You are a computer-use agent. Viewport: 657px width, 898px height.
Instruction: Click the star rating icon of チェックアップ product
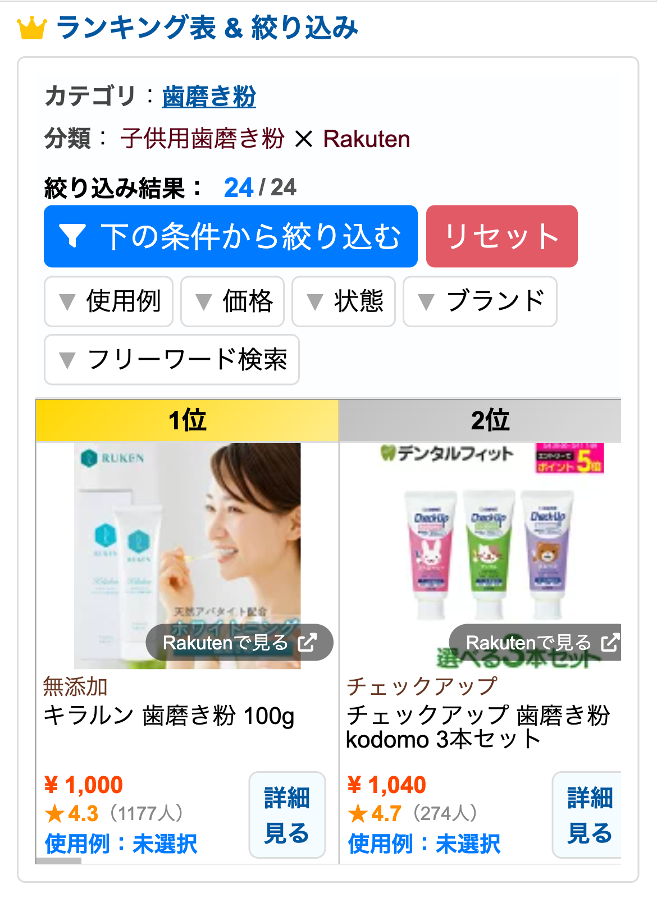coord(358,813)
